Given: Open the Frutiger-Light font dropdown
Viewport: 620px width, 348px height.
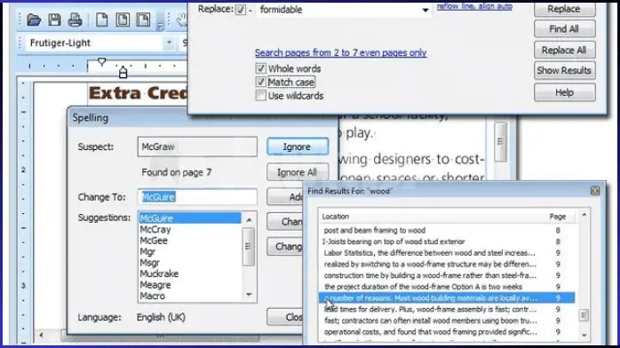Looking at the screenshot, I should coord(169,43).
